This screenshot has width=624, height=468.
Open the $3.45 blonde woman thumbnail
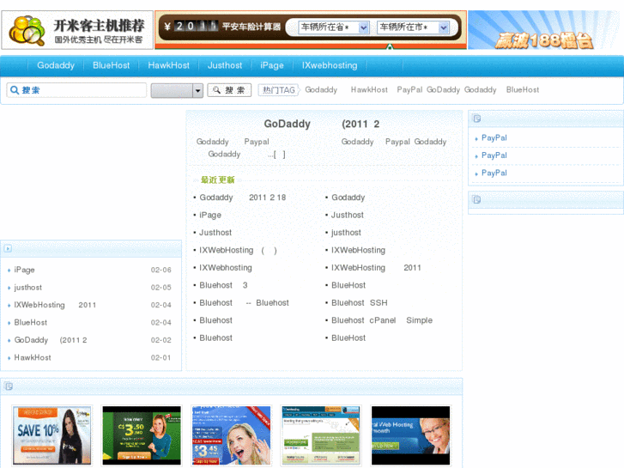coord(231,435)
